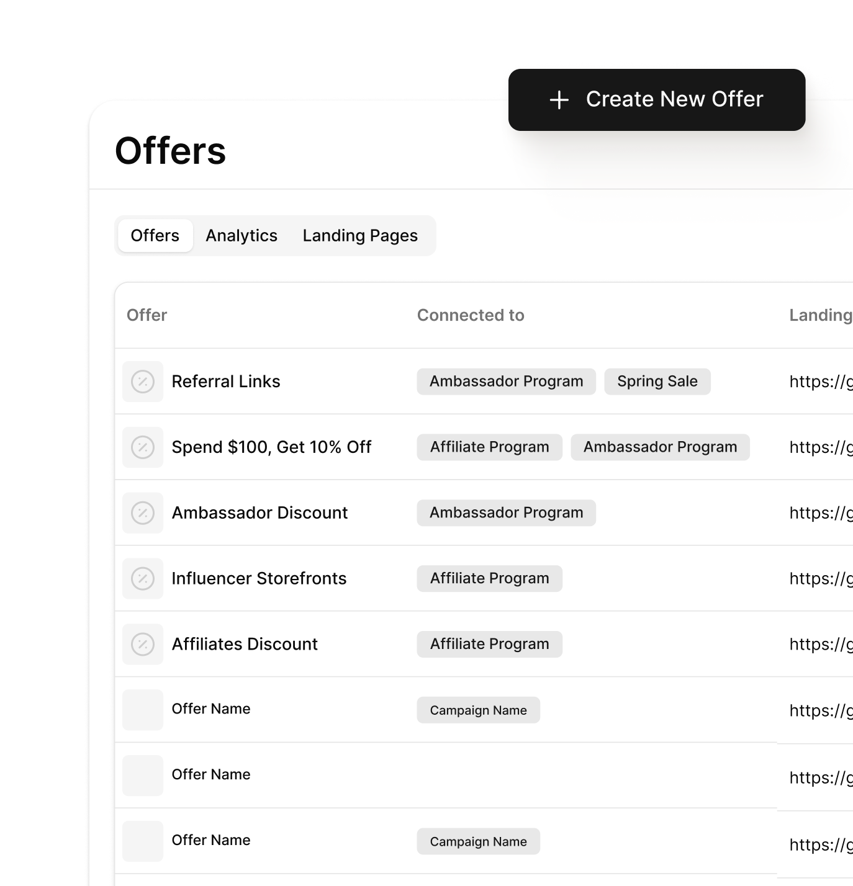Open the landing link in Affiliates Discount row
The height and width of the screenshot is (886, 853).
pos(821,645)
